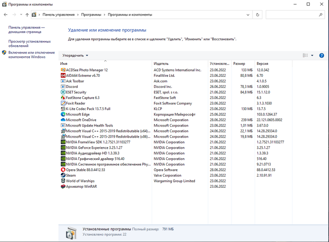Click the 26.06.2022 install date cell
This screenshot has width=329, height=242.
[x=218, y=87]
